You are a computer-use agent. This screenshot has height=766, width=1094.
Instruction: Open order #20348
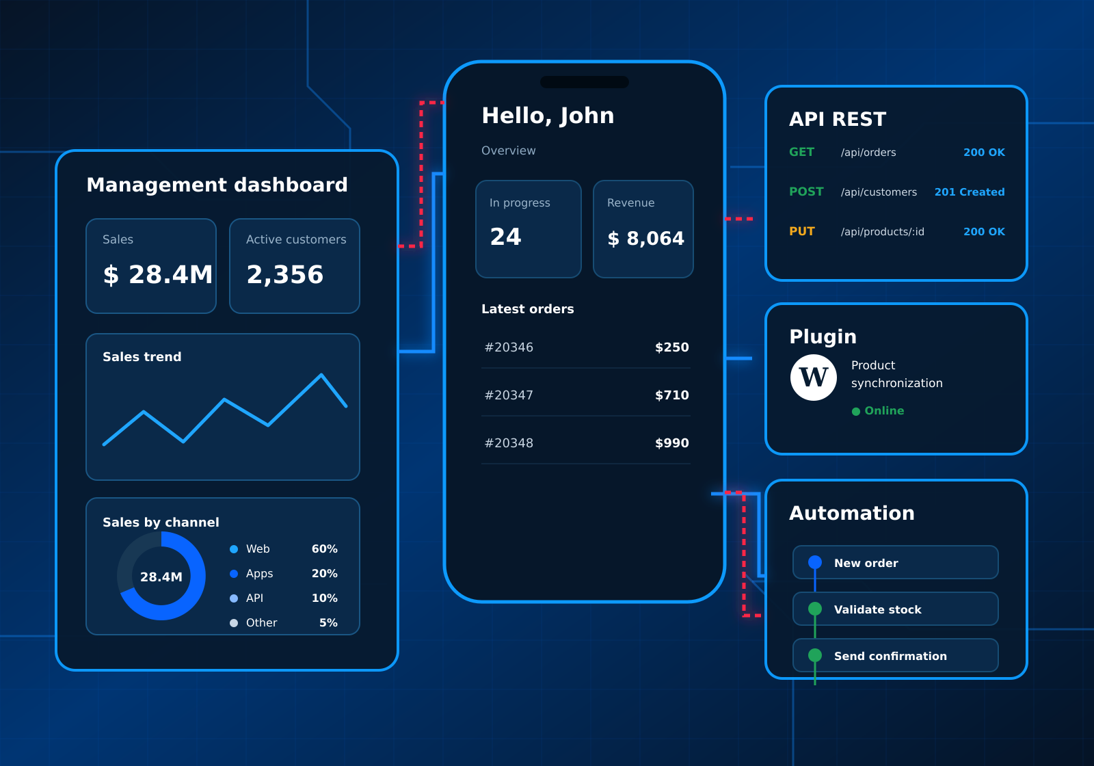point(586,443)
